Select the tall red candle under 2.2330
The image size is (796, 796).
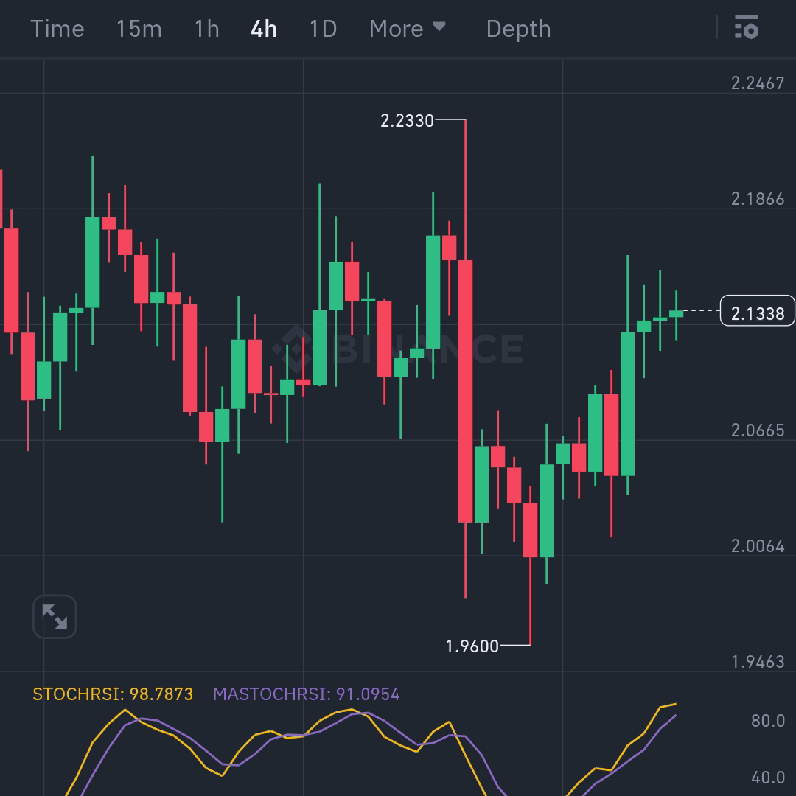coord(466,391)
